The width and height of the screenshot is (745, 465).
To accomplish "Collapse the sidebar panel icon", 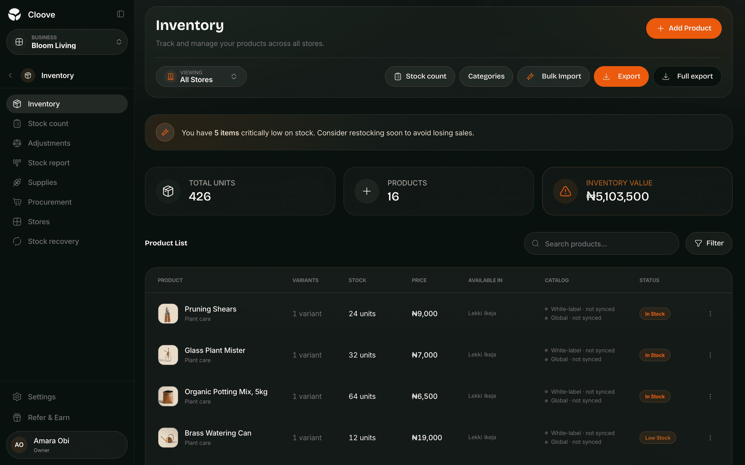I will [120, 14].
